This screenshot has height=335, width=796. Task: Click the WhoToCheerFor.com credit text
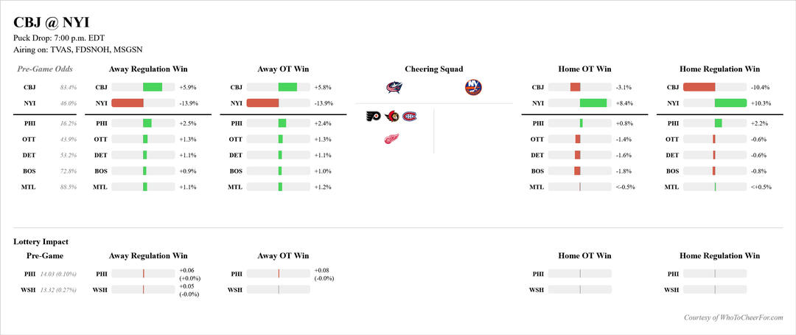click(x=733, y=317)
